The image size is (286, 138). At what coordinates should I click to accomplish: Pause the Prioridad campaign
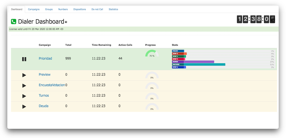pyautogui.click(x=24, y=59)
